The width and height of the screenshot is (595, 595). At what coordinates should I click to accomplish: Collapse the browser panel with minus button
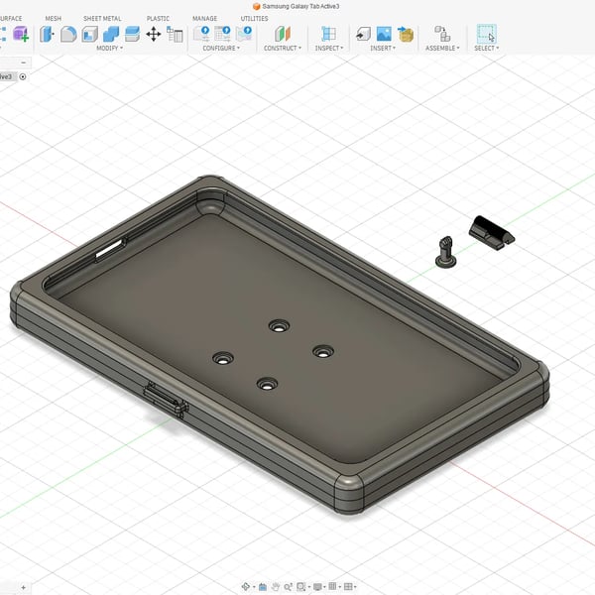click(x=24, y=62)
